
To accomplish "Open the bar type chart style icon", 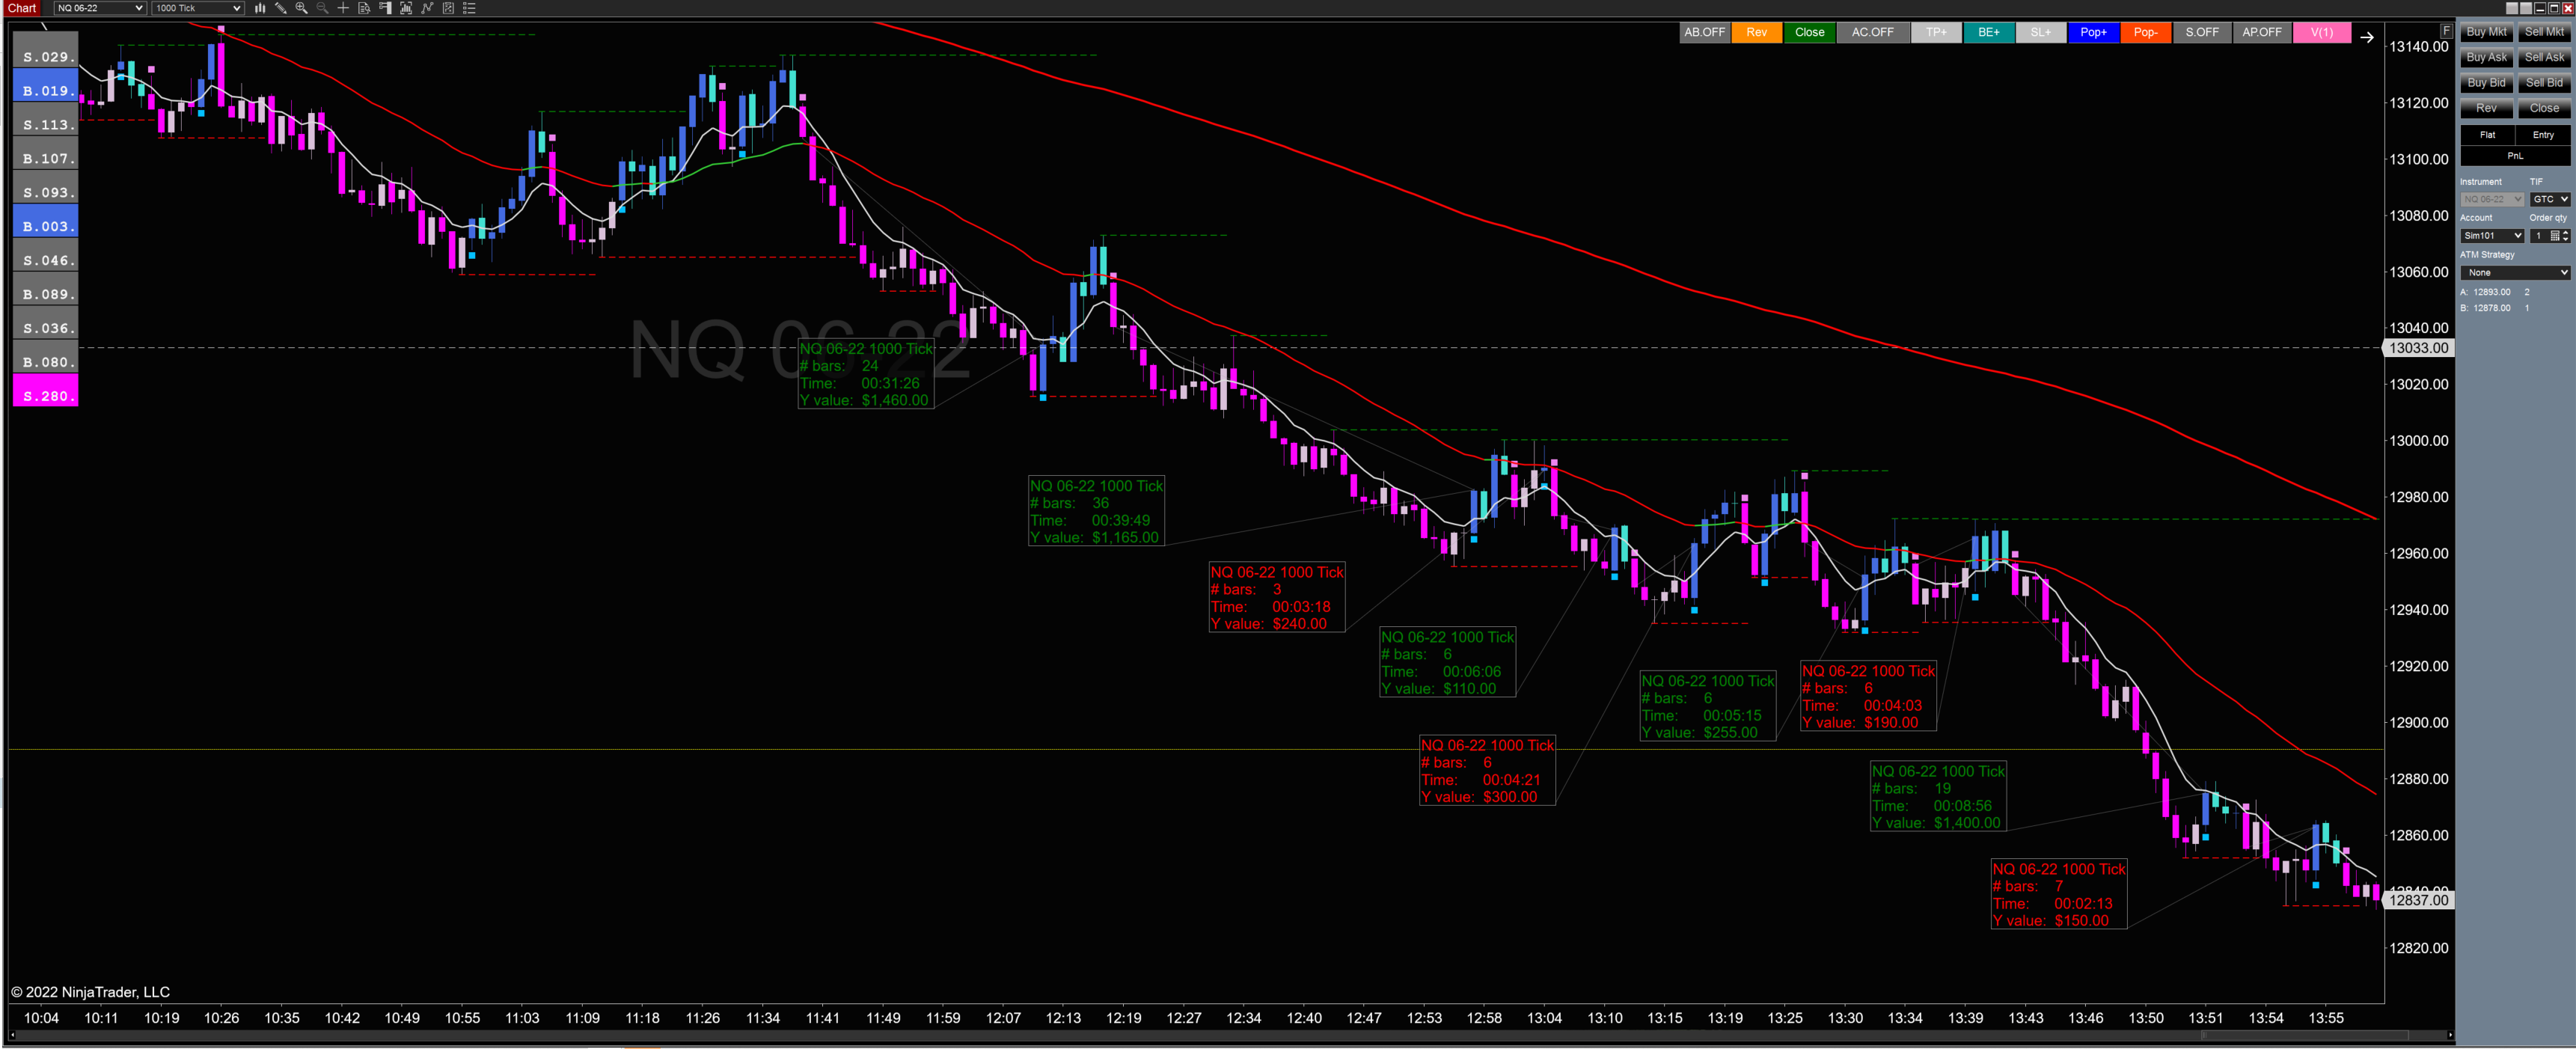I will pos(260,8).
